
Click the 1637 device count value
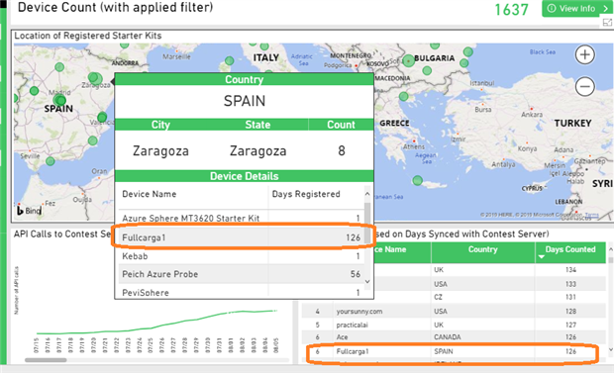(x=511, y=9)
